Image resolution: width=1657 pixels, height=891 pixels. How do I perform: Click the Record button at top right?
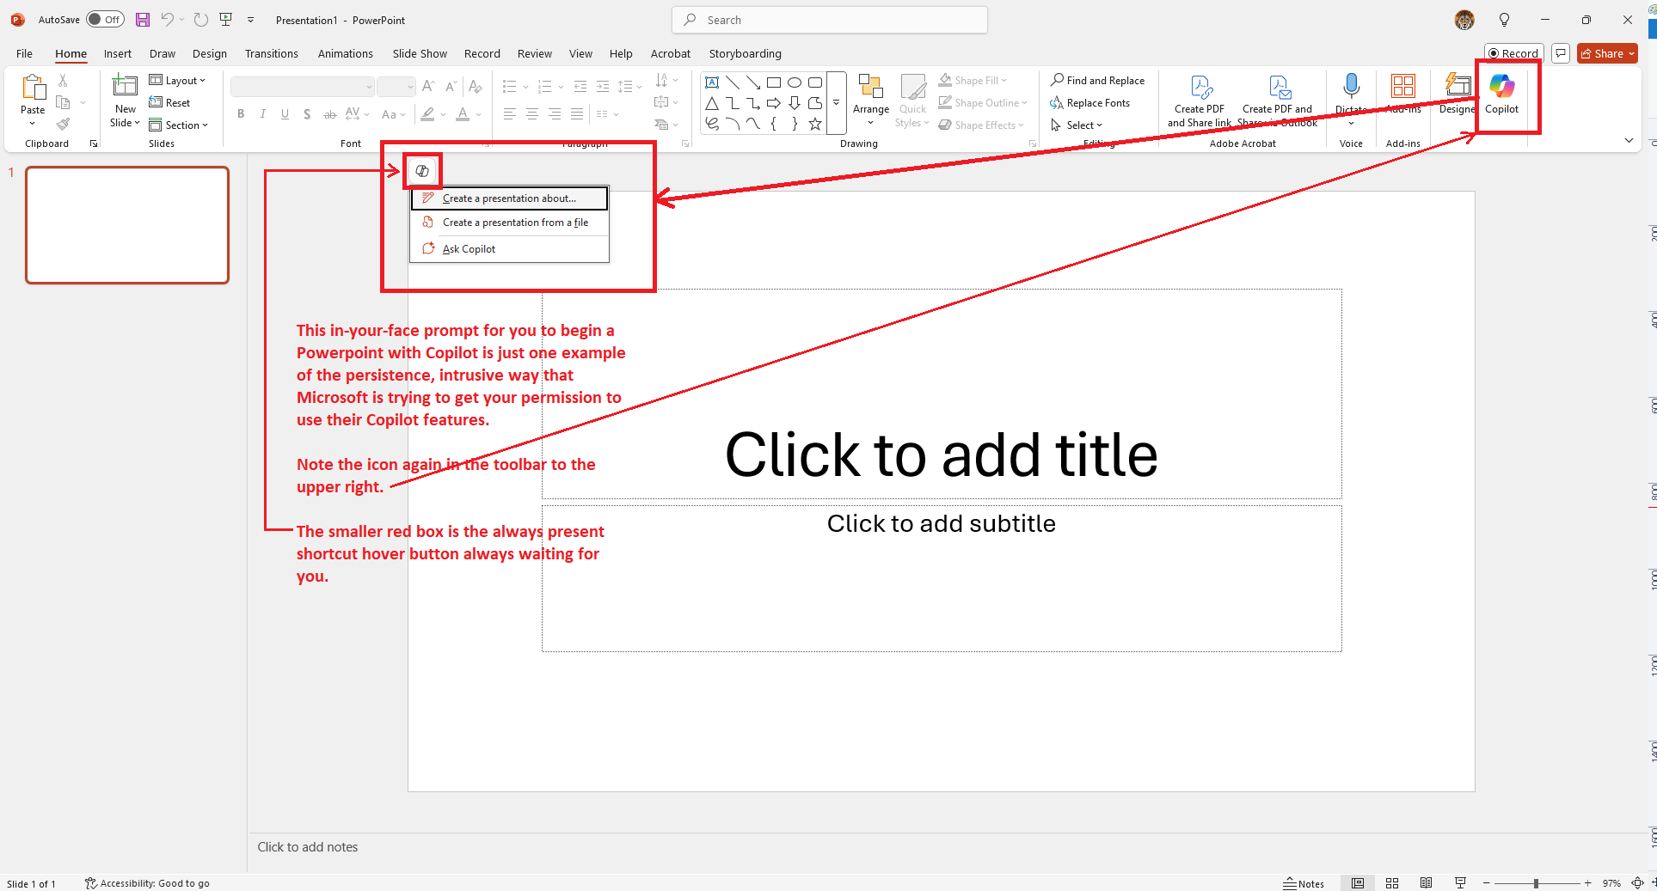[1513, 53]
